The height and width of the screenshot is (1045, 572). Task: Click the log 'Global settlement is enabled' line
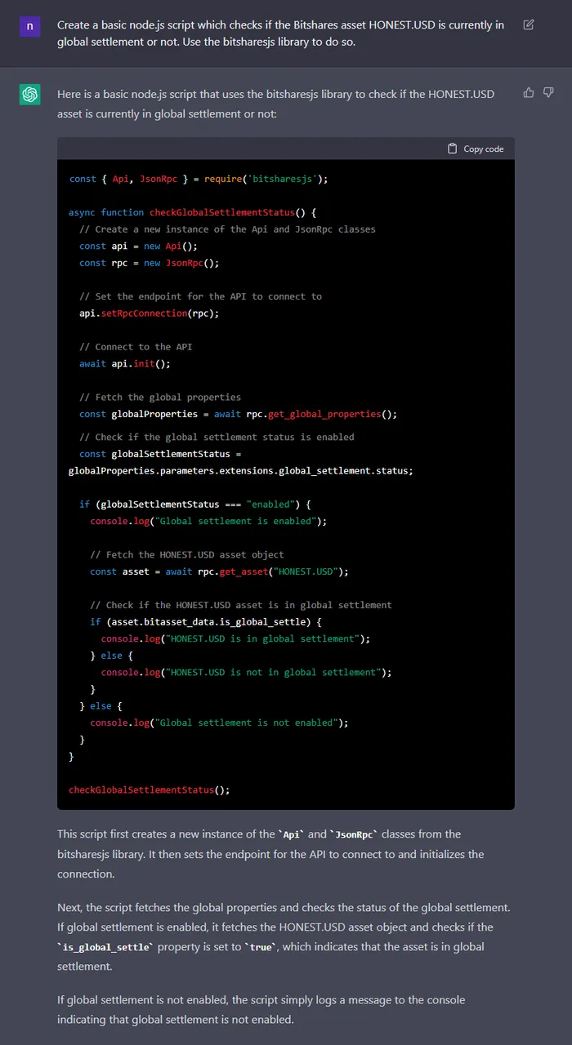coord(208,521)
